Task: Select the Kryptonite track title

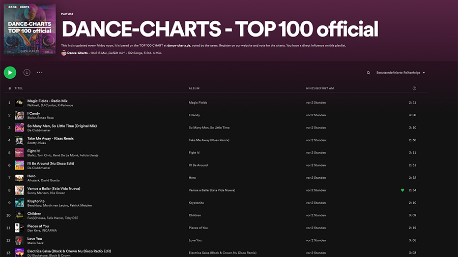Action: (36, 201)
